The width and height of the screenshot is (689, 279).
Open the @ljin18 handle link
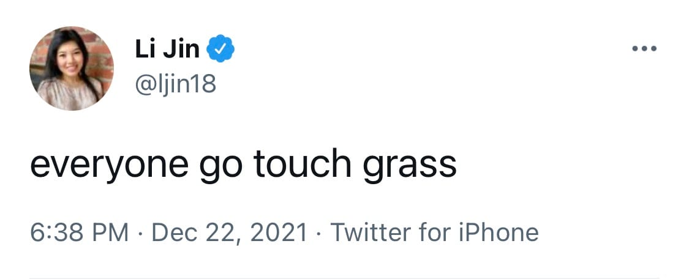[x=176, y=83]
